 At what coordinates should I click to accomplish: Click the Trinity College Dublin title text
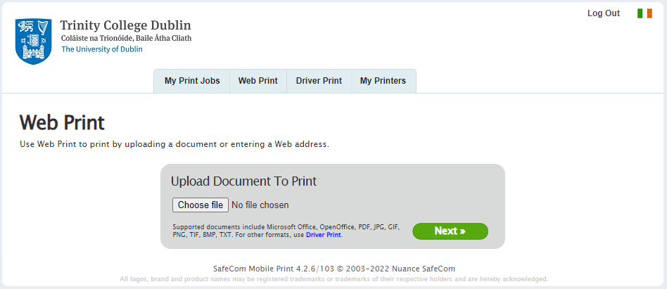tap(125, 26)
